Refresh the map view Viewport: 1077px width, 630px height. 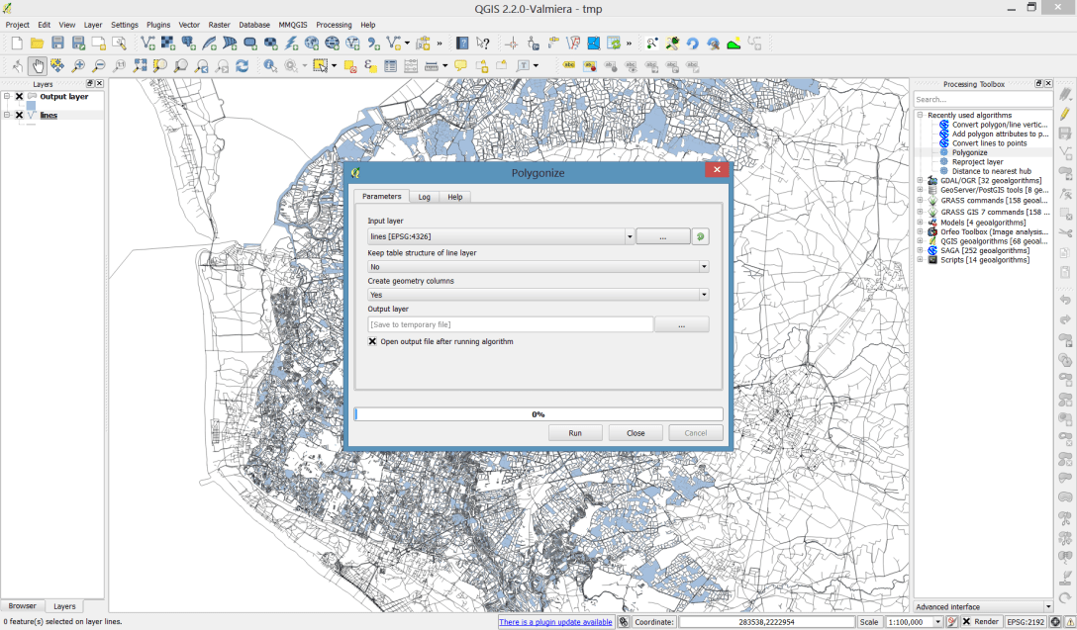(242, 65)
